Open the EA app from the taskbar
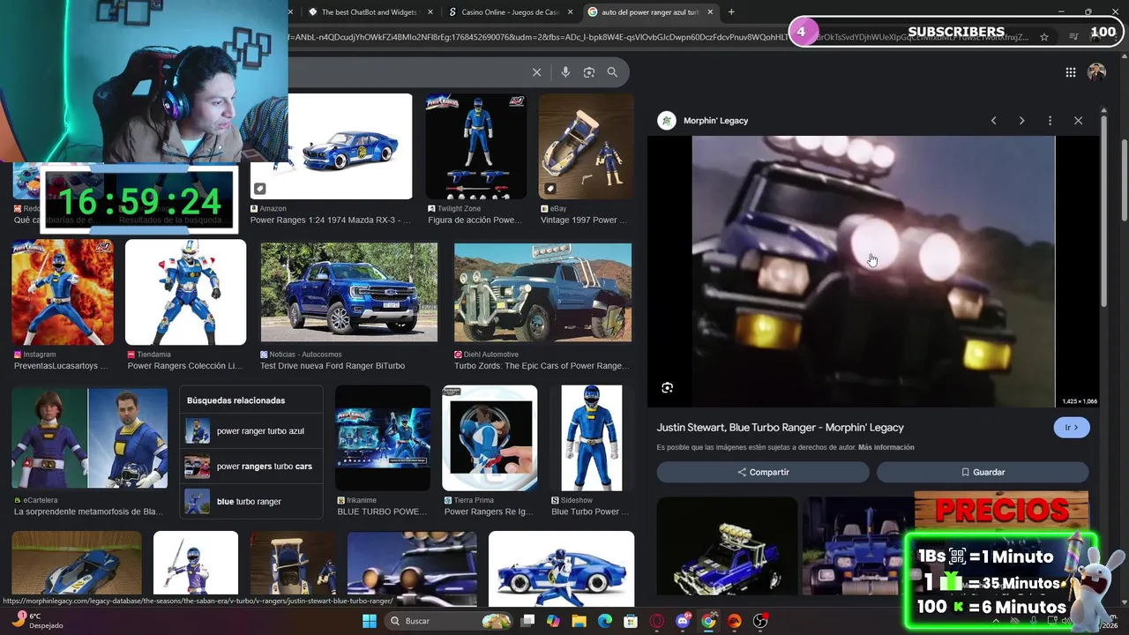1129x635 pixels. (734, 621)
